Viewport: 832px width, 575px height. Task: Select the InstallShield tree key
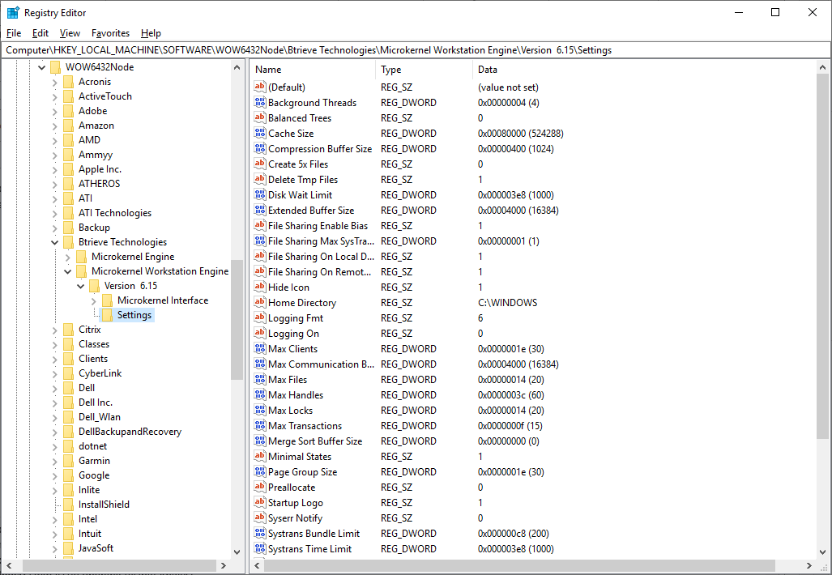pyautogui.click(x=104, y=505)
